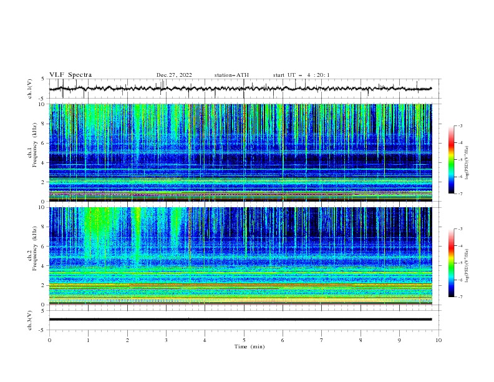494x382 pixels.
Task: Click the "-5" tick on ch.2 colorbar
Action: pyautogui.click(x=460, y=263)
